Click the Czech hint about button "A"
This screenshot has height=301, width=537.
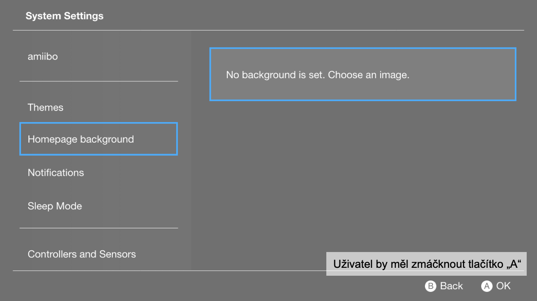click(x=427, y=264)
